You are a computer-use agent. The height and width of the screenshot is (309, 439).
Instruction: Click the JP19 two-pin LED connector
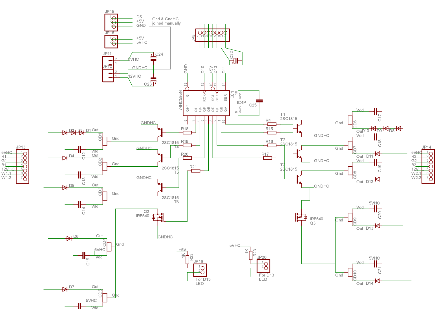pyautogui.click(x=200, y=270)
